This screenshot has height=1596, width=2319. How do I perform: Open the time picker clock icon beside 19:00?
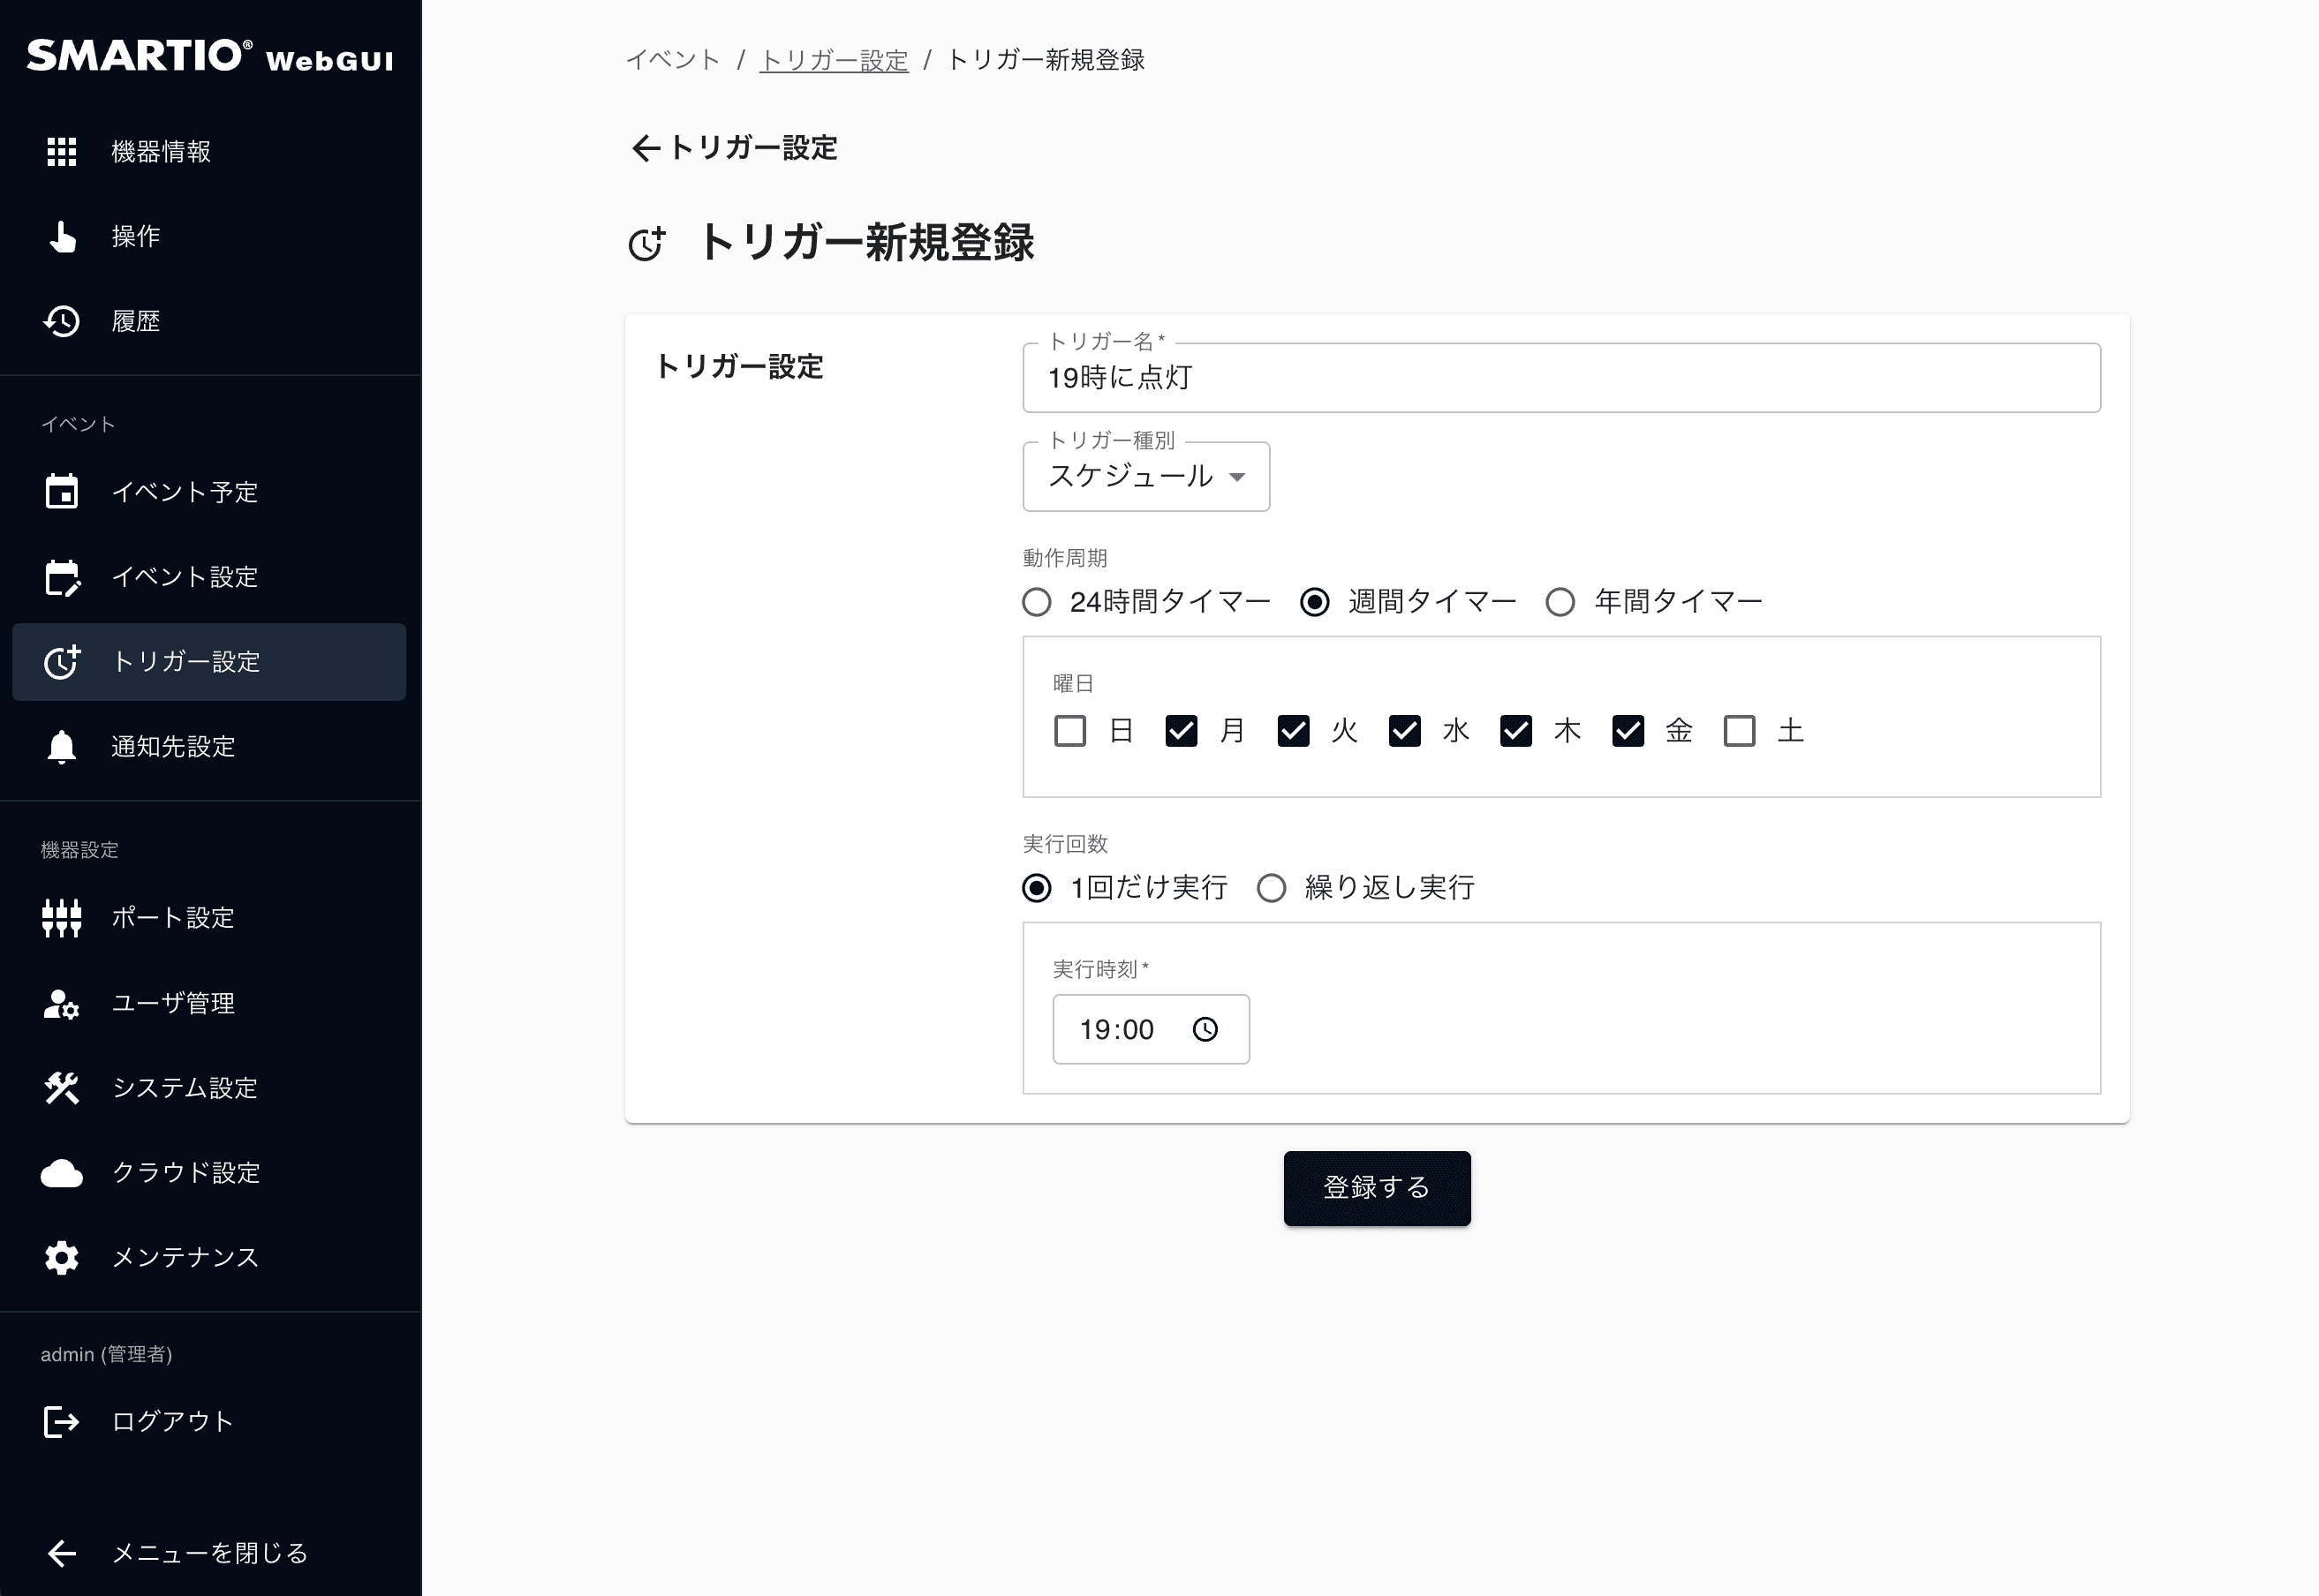pos(1206,1029)
